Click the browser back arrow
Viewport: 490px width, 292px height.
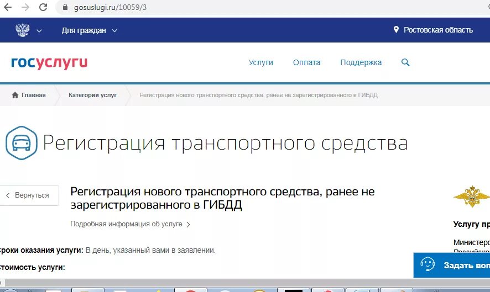pos(8,7)
